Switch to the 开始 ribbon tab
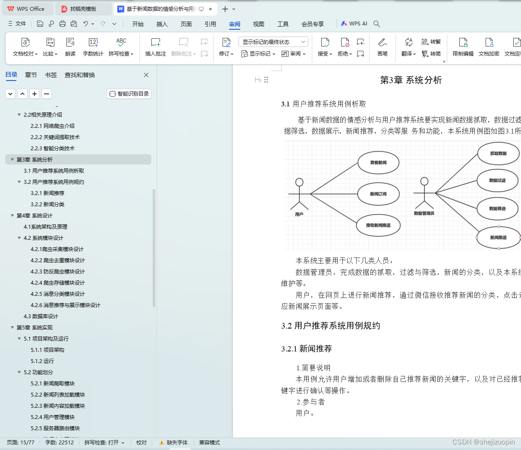Image resolution: width=521 pixels, height=450 pixels. [138, 24]
